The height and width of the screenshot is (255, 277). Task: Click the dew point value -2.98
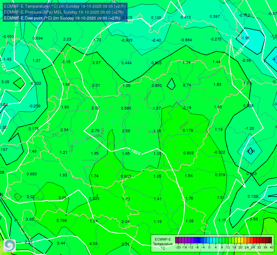click(246, 60)
